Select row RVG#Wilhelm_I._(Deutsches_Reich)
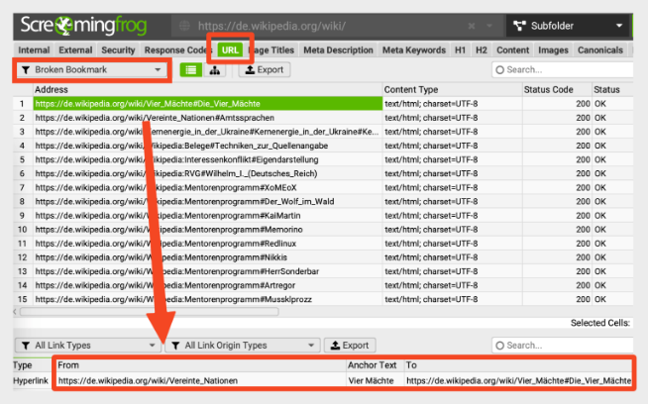This screenshot has height=404, width=648. pyautogui.click(x=207, y=173)
